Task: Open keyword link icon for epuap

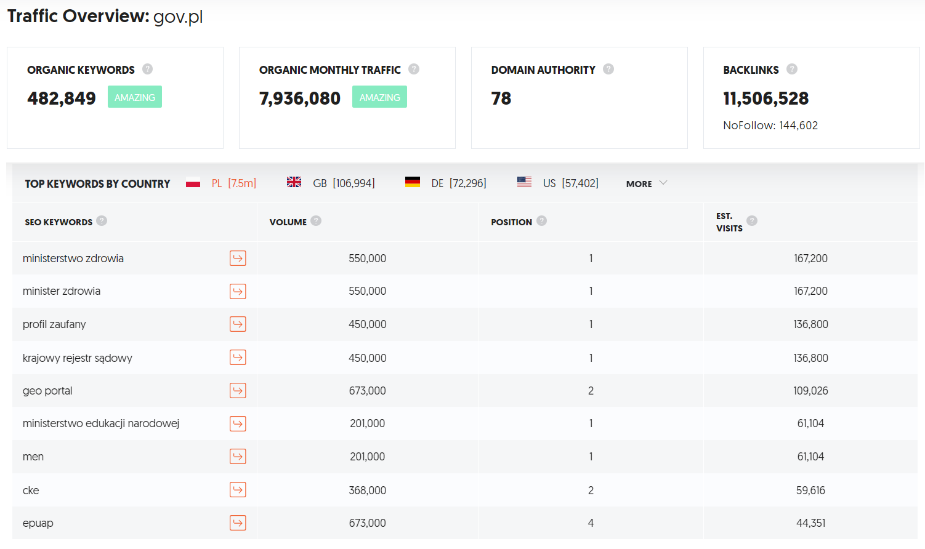Action: [x=238, y=523]
